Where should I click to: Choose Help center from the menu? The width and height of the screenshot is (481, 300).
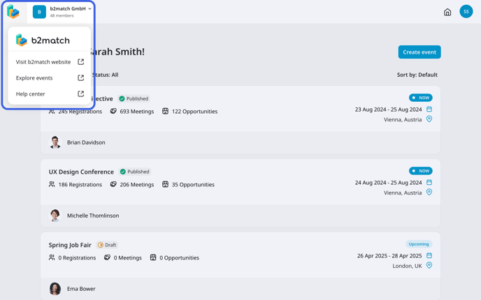click(31, 93)
